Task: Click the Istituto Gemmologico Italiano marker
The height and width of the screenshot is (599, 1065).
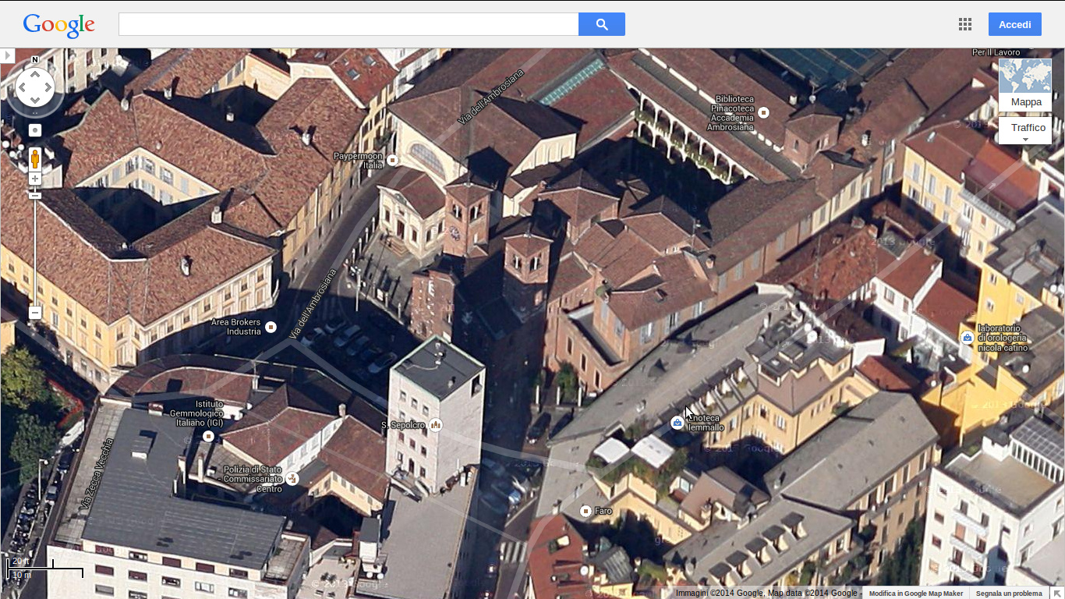Action: coord(208,436)
